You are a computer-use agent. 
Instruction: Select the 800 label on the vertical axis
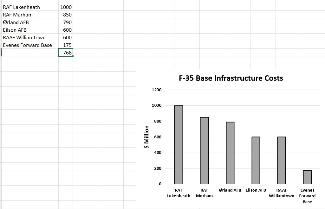158,121
